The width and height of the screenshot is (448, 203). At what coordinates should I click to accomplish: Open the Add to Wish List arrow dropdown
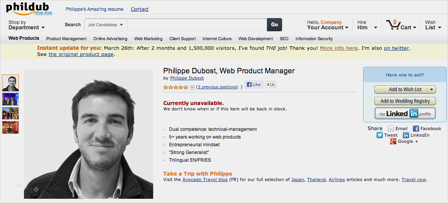(x=432, y=90)
